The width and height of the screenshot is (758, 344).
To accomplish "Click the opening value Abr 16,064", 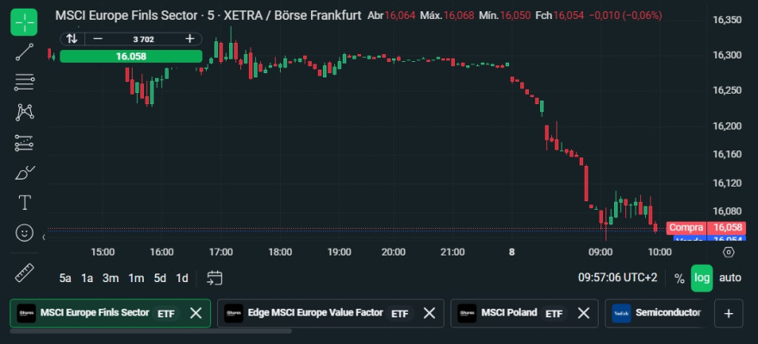I will (x=391, y=15).
